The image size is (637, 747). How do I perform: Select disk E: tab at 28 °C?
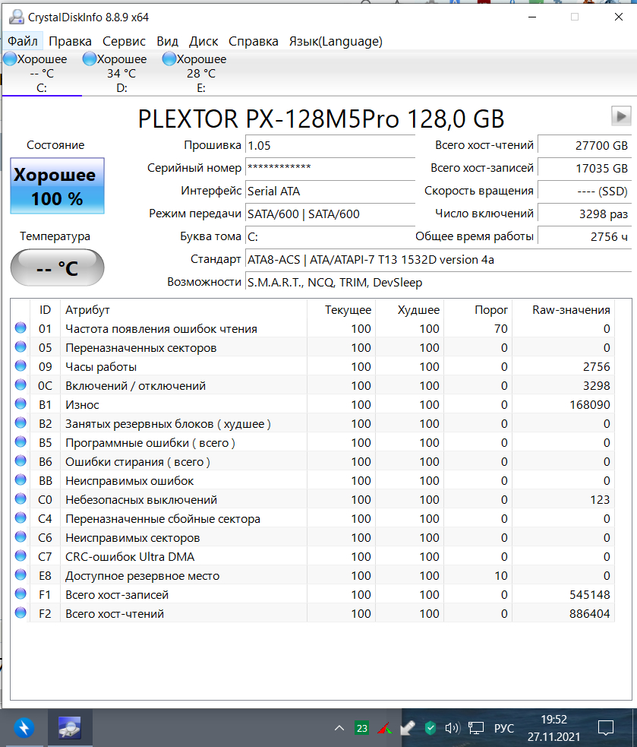click(x=201, y=74)
